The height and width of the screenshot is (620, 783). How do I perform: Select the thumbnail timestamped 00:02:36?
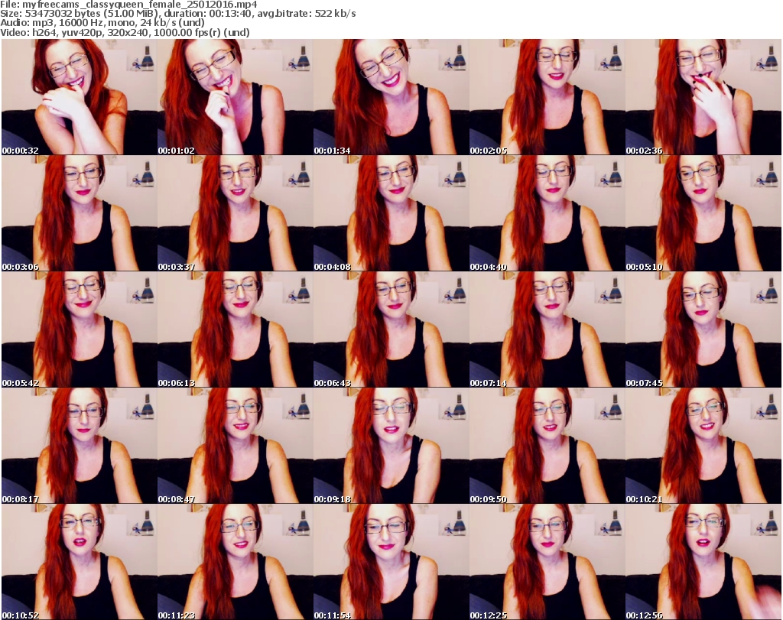pos(703,97)
